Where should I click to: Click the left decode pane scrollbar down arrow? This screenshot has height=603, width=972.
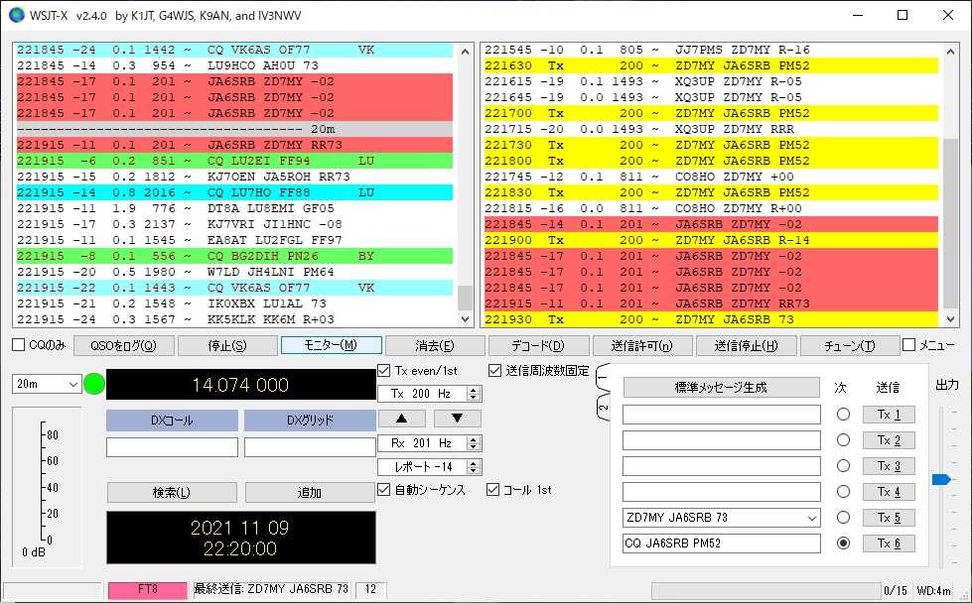tap(466, 319)
